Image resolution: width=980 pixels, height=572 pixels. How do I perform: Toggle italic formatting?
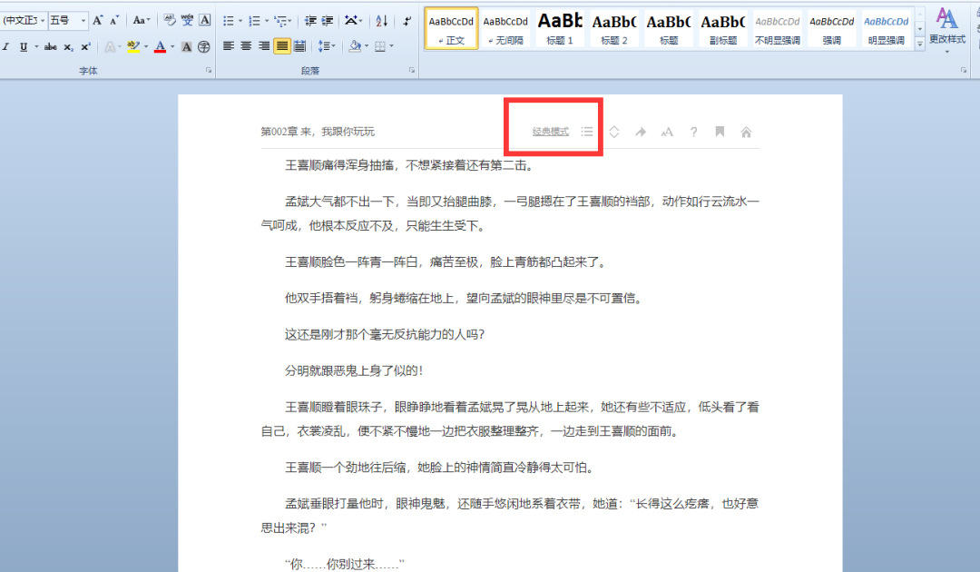pyautogui.click(x=7, y=46)
